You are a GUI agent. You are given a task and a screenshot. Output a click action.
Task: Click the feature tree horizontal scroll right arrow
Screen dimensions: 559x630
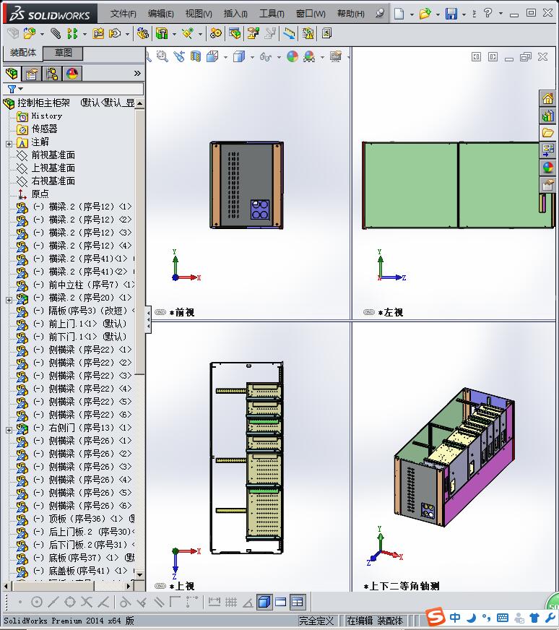pyautogui.click(x=128, y=586)
